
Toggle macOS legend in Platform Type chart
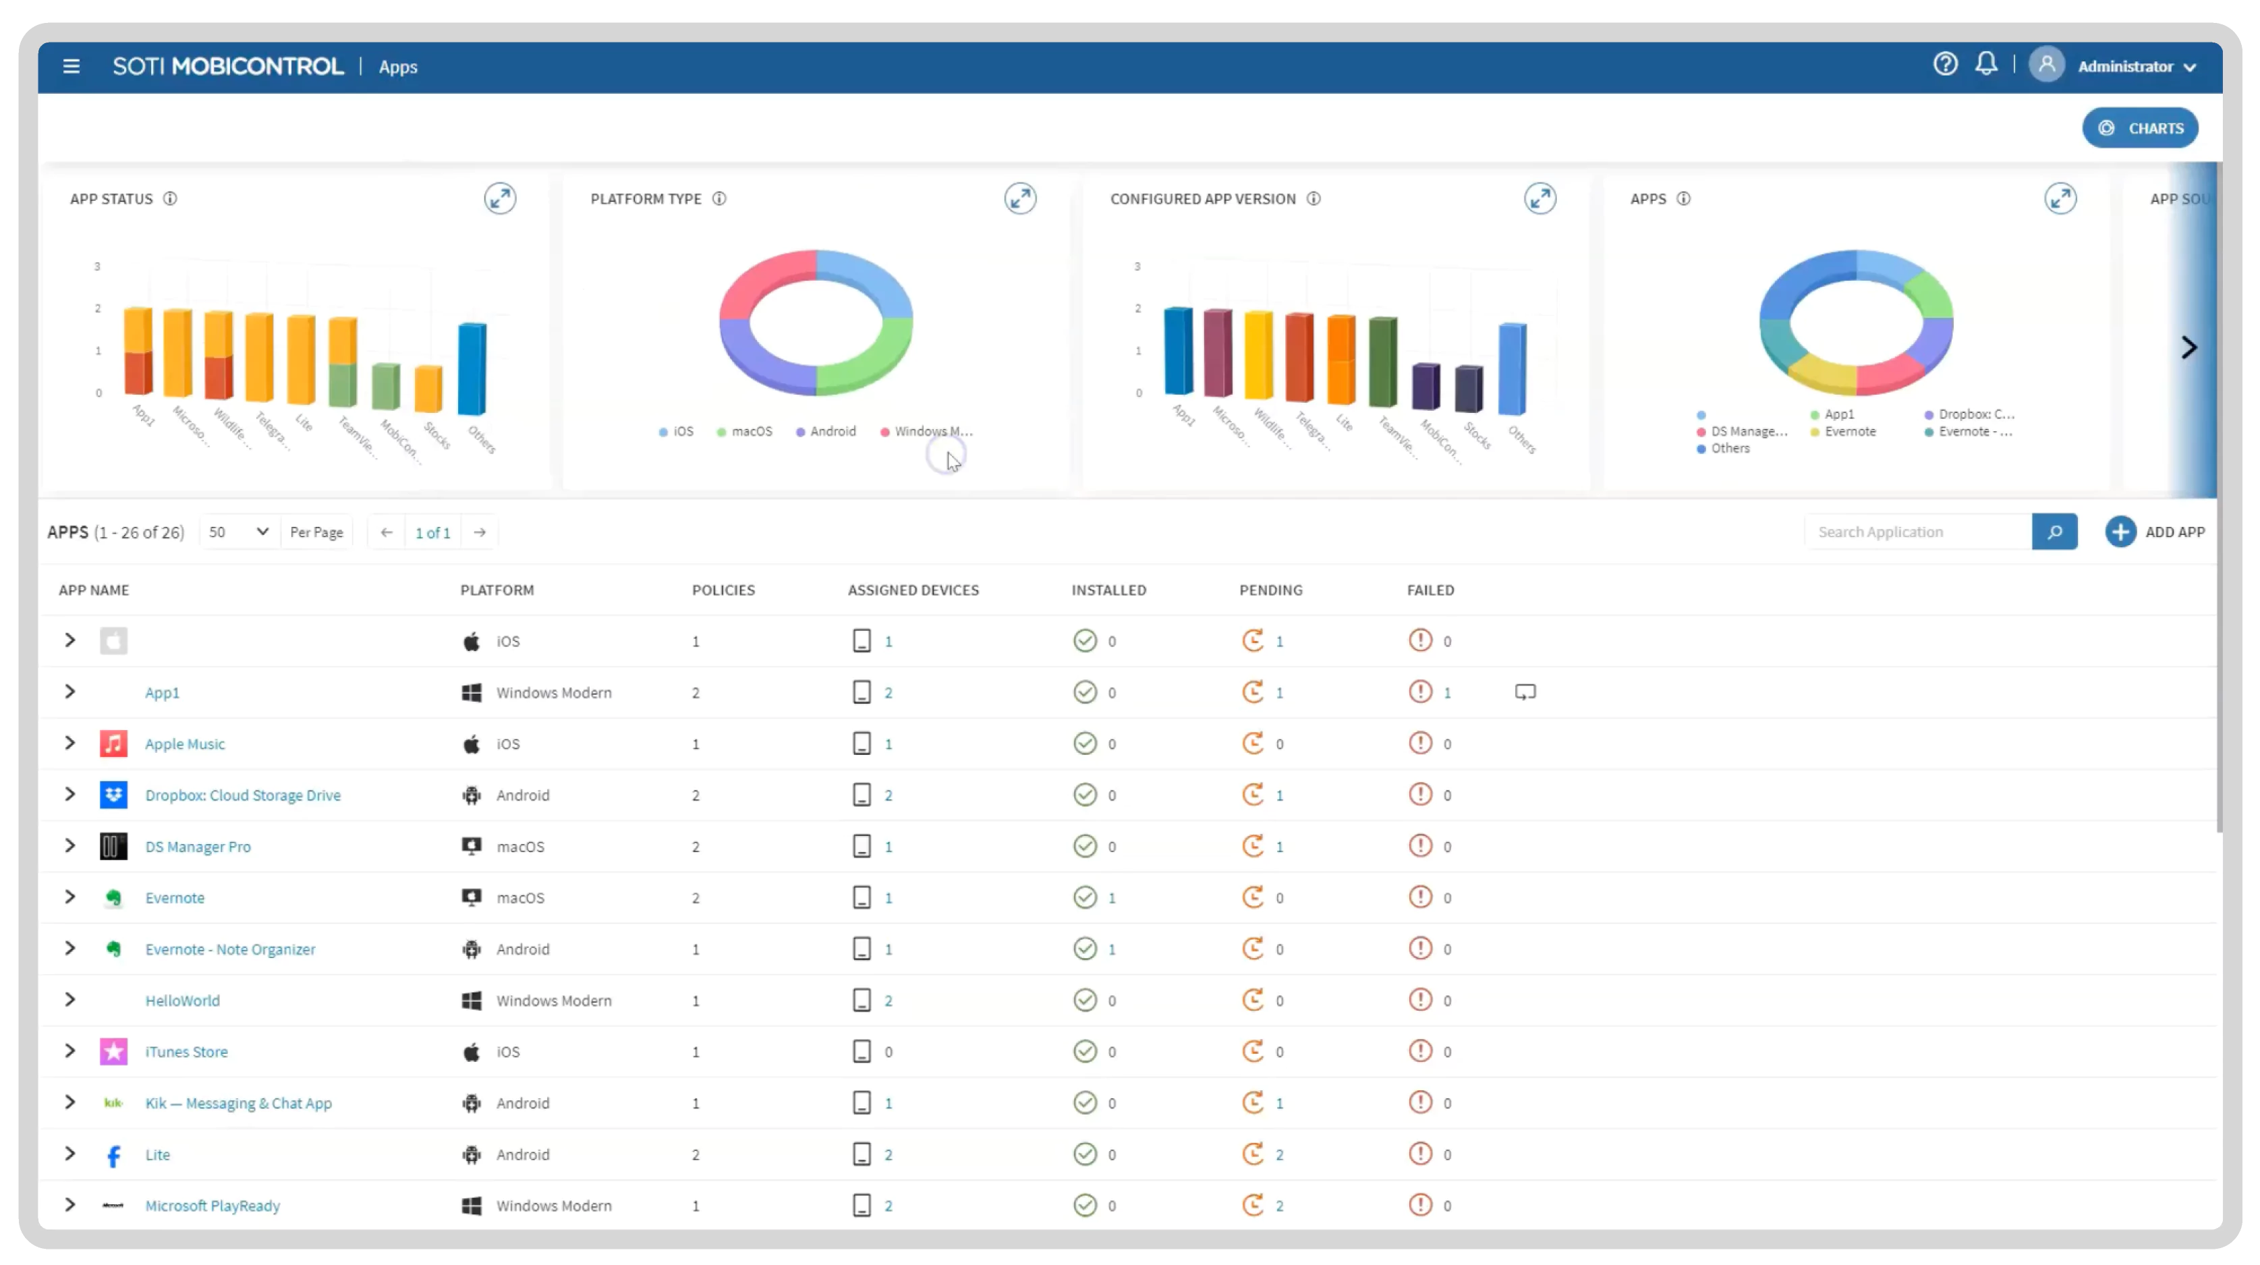744,432
